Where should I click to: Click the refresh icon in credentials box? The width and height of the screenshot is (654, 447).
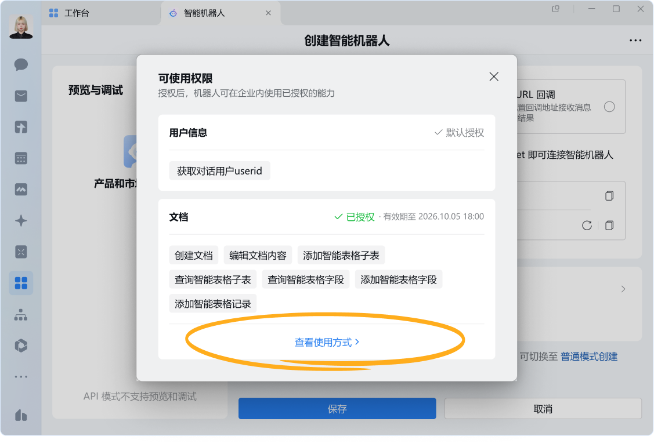[587, 226]
